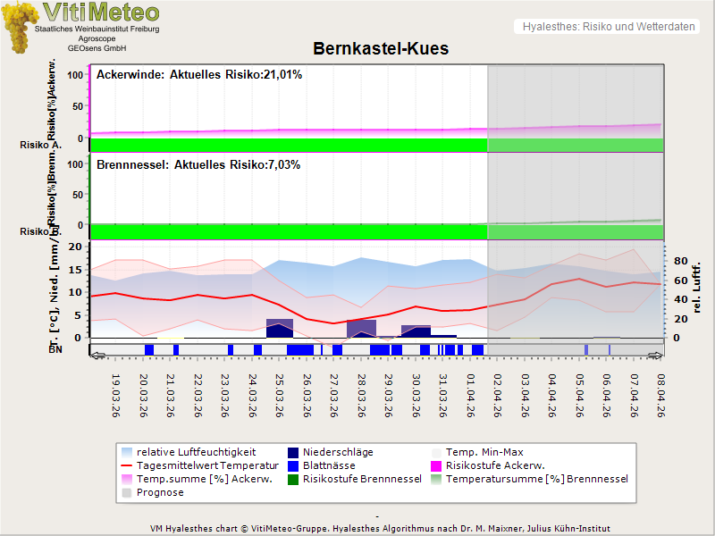The image size is (715, 536).
Task: Click the red Tagesmittelwert Temperatur legend line
Action: [129, 465]
